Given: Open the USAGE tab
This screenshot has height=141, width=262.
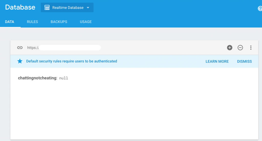Looking at the screenshot, I should 86,22.
